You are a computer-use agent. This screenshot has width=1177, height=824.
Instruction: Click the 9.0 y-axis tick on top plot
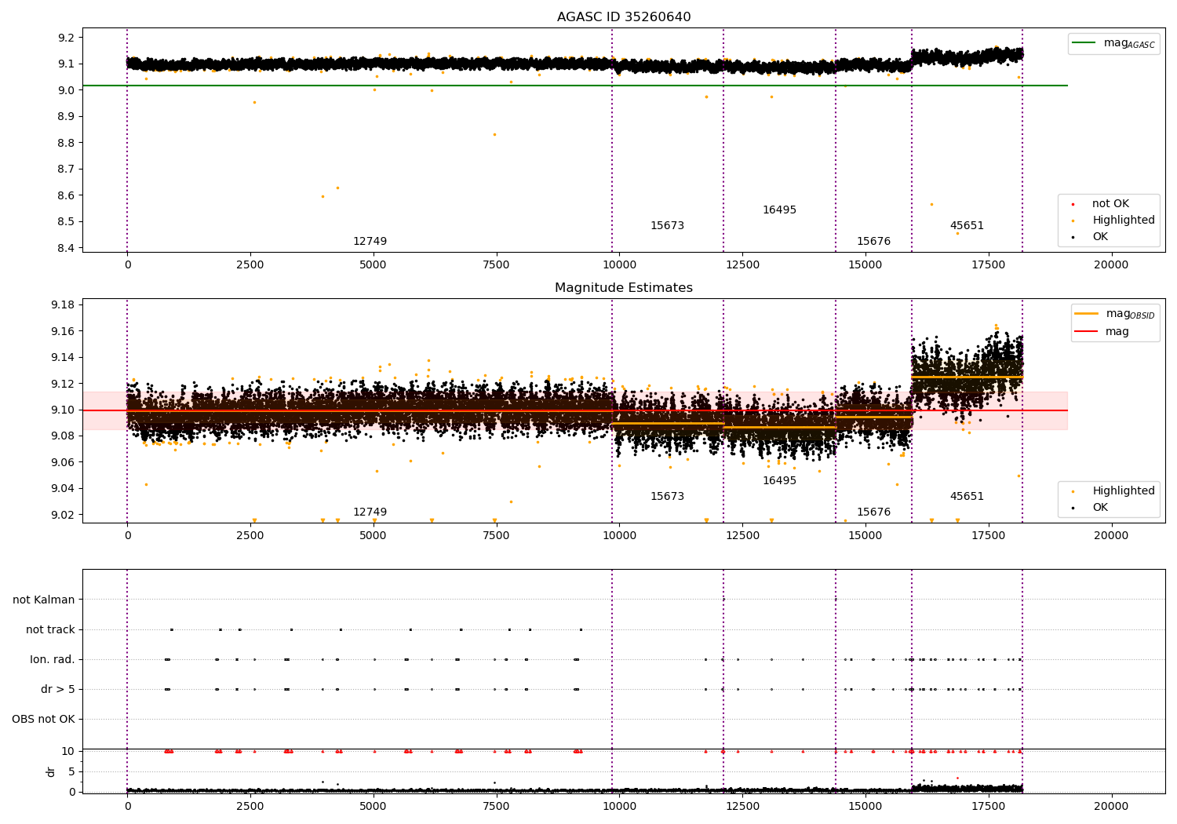coord(67,90)
